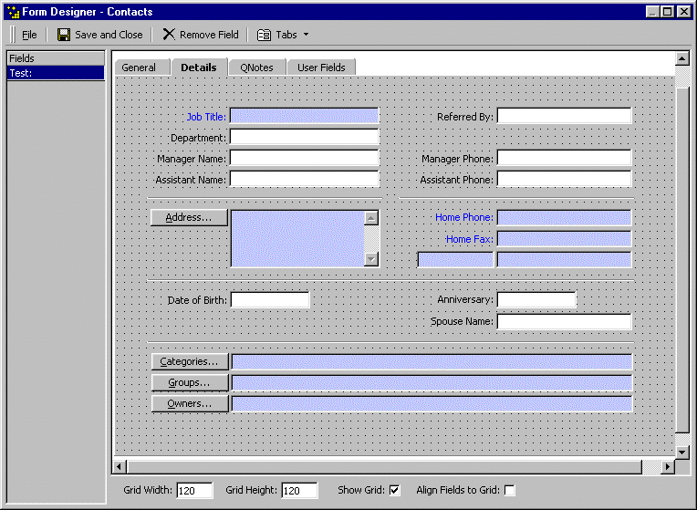697x510 pixels.
Task: Click the Referred By input field
Action: point(564,116)
